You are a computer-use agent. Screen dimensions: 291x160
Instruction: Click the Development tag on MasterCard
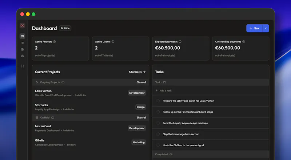point(137,128)
